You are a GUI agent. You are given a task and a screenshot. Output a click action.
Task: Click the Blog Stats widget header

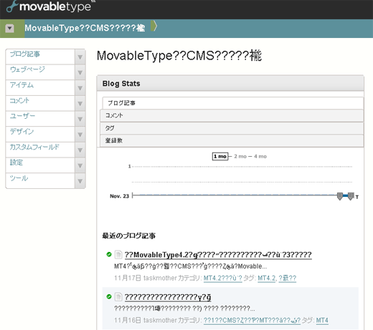[230, 84]
